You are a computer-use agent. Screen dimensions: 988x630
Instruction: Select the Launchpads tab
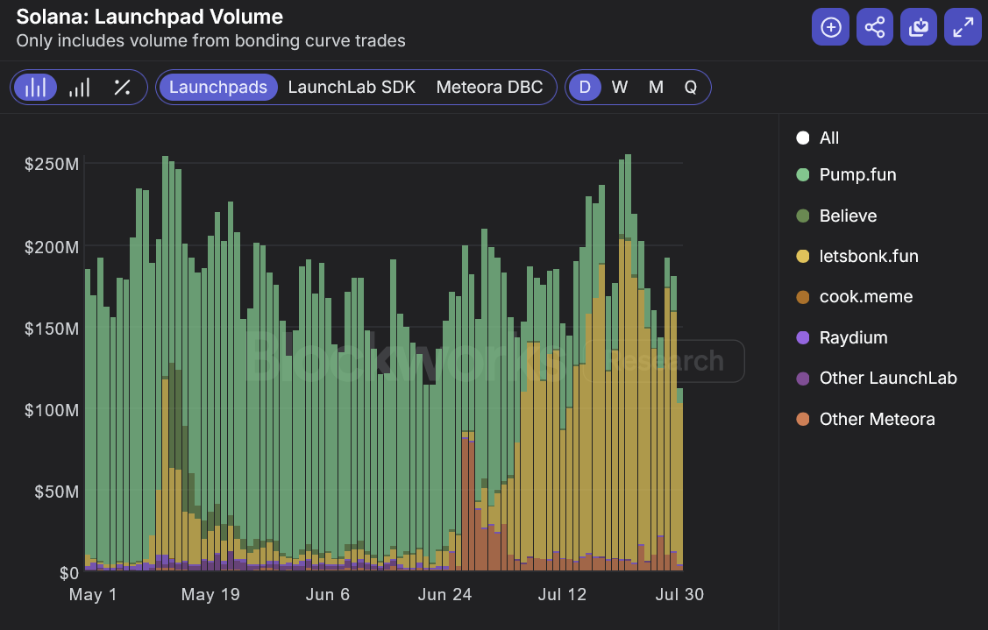coord(217,87)
